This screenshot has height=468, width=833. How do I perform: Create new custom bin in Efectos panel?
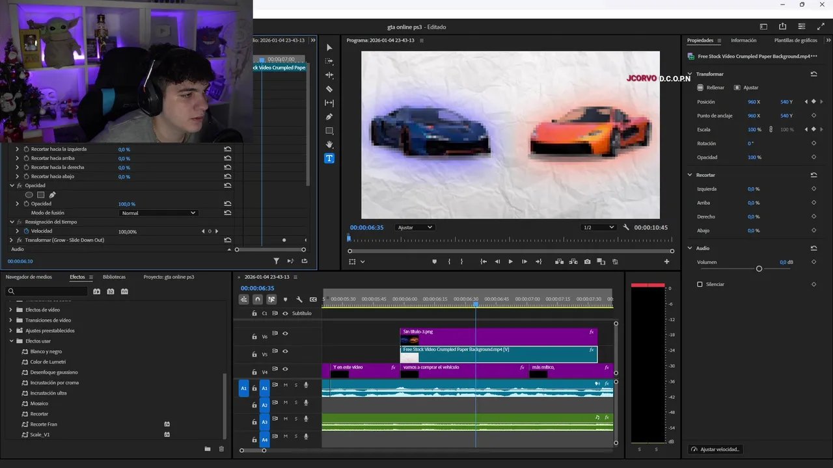[208, 448]
